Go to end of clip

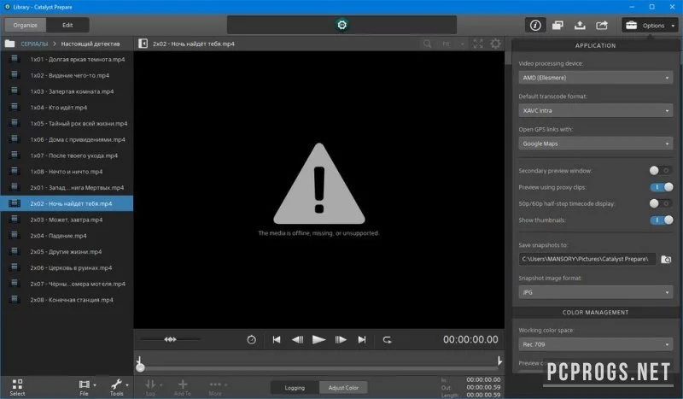[x=362, y=340]
